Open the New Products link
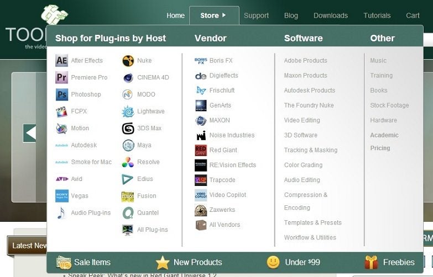Viewport: 433px width, 277px height. click(189, 263)
